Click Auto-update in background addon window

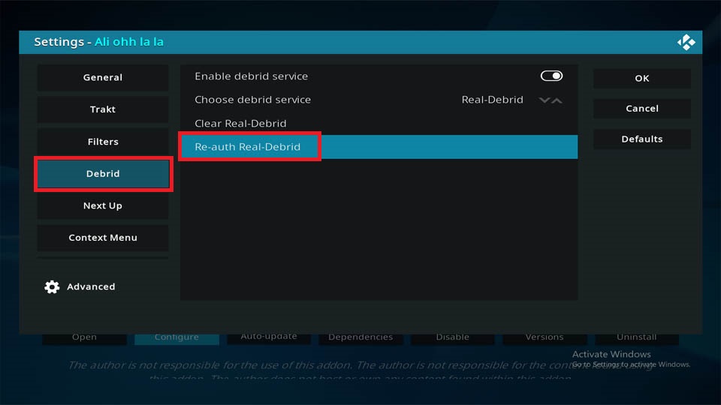[x=269, y=338]
